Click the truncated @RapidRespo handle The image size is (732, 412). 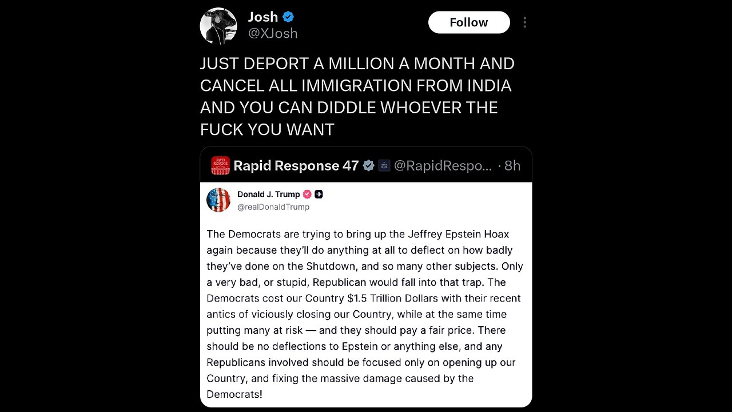point(443,165)
